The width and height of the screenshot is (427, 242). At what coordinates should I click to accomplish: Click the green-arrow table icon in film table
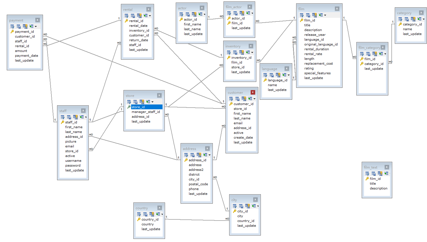click(321, 15)
